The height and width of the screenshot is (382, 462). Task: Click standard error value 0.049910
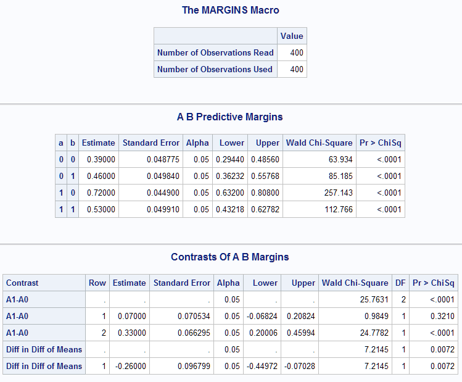[x=163, y=209]
